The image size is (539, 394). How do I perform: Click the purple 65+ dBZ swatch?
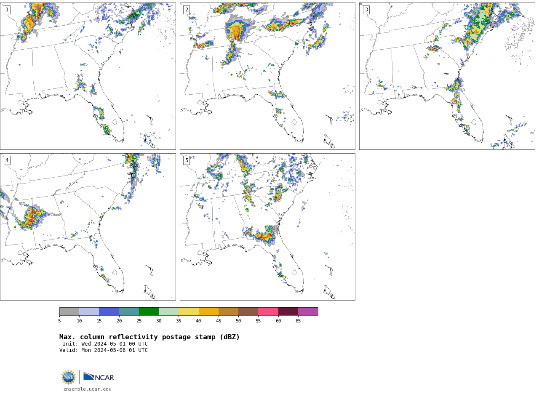308,311
